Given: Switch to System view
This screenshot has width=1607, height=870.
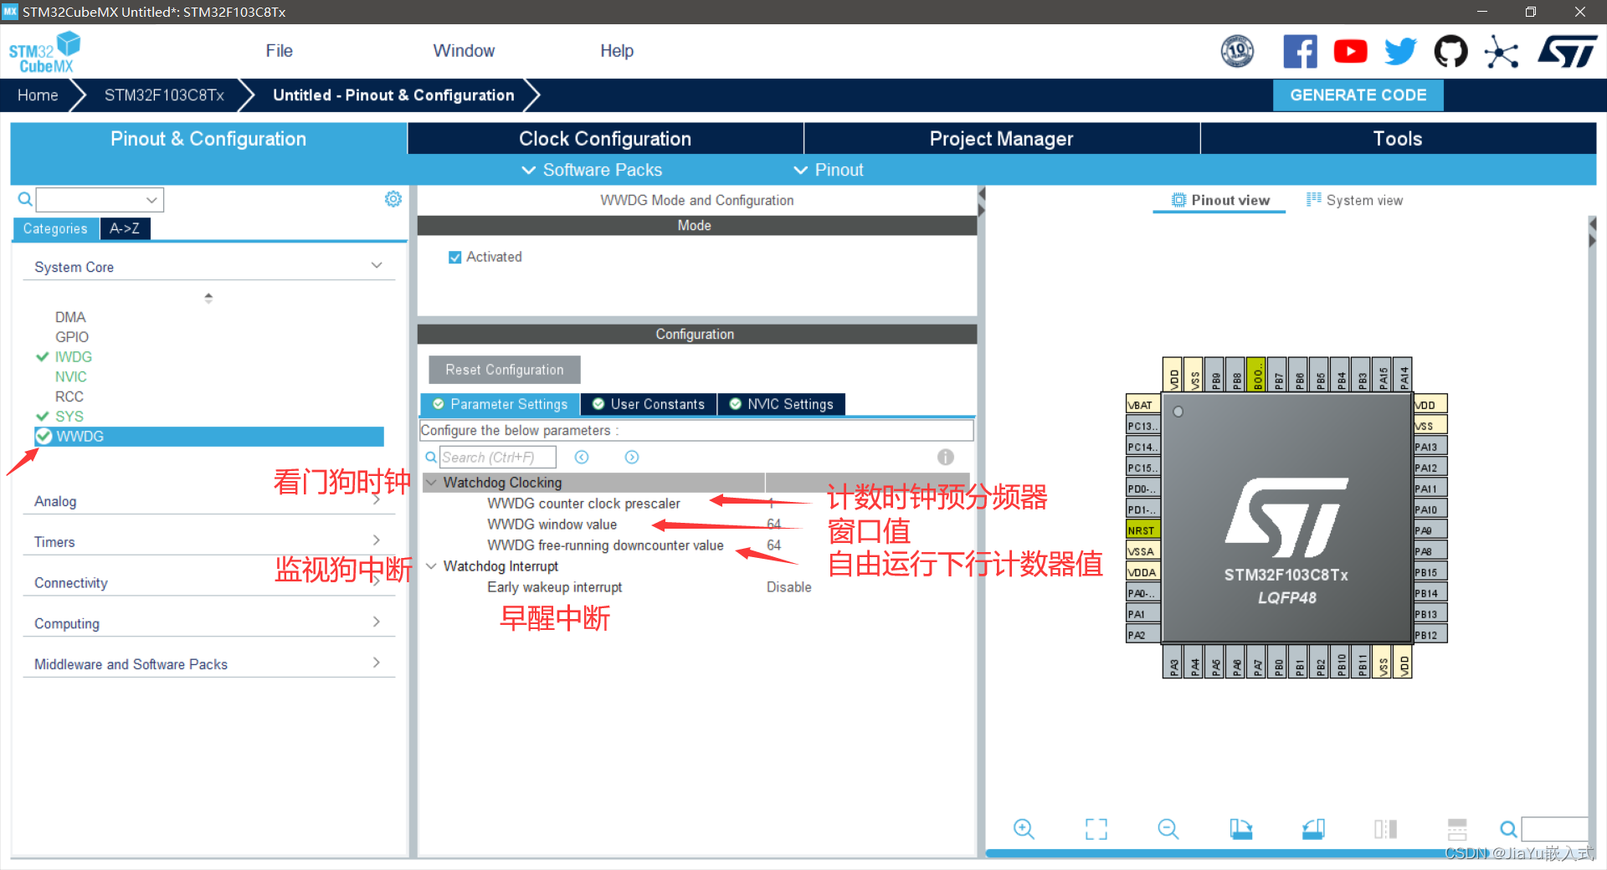Looking at the screenshot, I should pyautogui.click(x=1355, y=200).
